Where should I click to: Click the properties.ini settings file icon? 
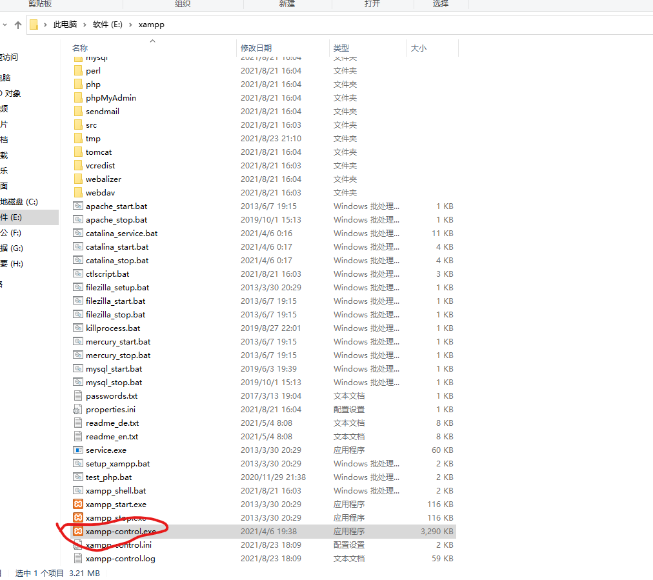coord(78,409)
